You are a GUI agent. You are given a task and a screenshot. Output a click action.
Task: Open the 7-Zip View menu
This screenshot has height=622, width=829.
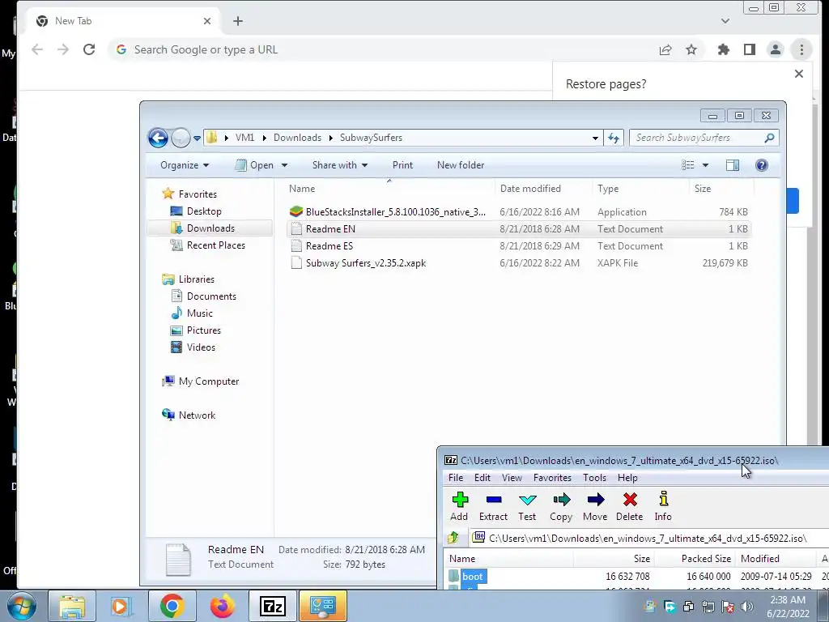(x=512, y=478)
